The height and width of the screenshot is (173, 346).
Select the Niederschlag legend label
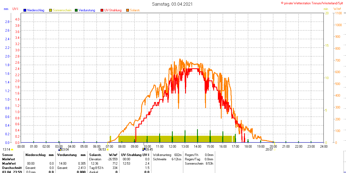tap(36, 10)
